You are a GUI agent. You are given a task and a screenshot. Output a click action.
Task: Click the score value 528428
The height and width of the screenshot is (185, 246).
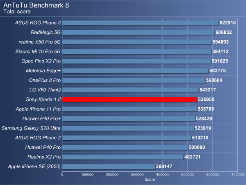click(204, 119)
